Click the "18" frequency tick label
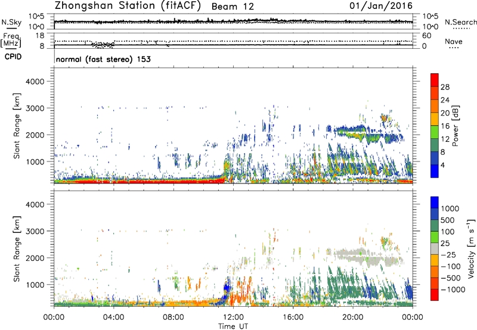 (40, 36)
